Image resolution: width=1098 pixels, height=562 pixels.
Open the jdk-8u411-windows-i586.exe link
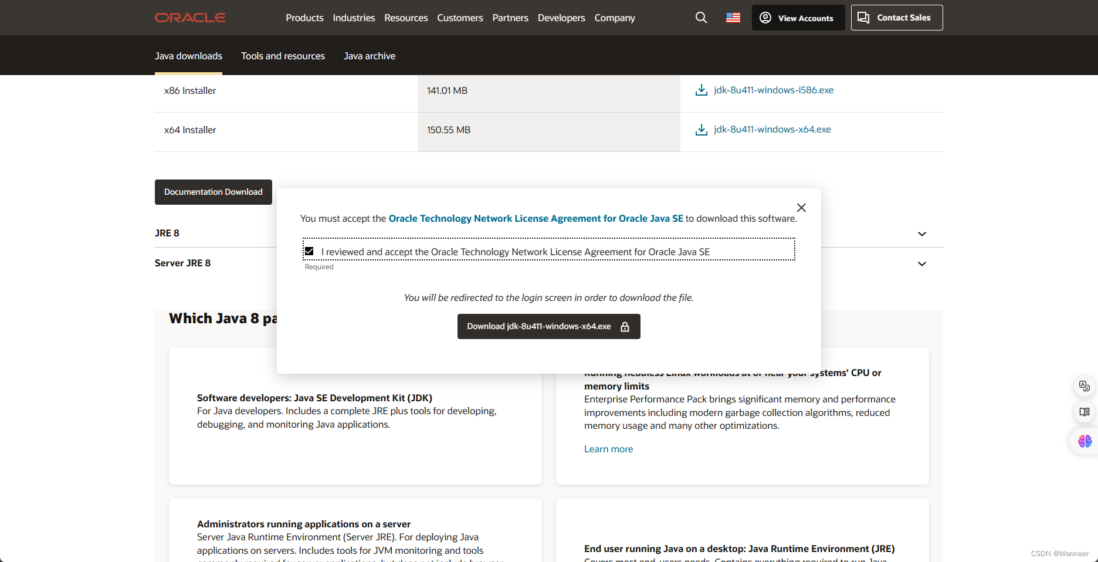pos(774,90)
